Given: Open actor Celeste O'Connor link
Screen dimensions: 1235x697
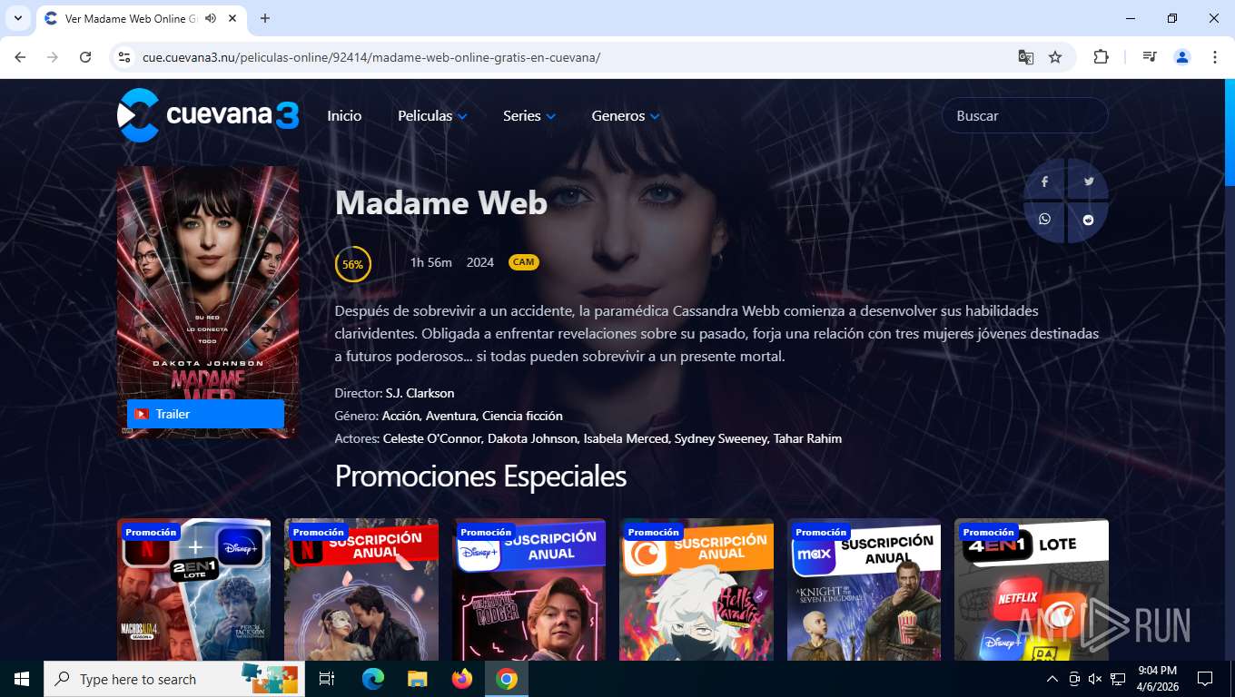Looking at the screenshot, I should (432, 438).
